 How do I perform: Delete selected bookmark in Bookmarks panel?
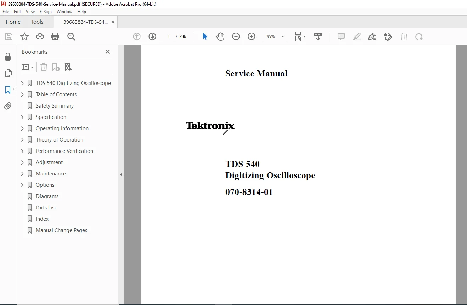pyautogui.click(x=44, y=67)
